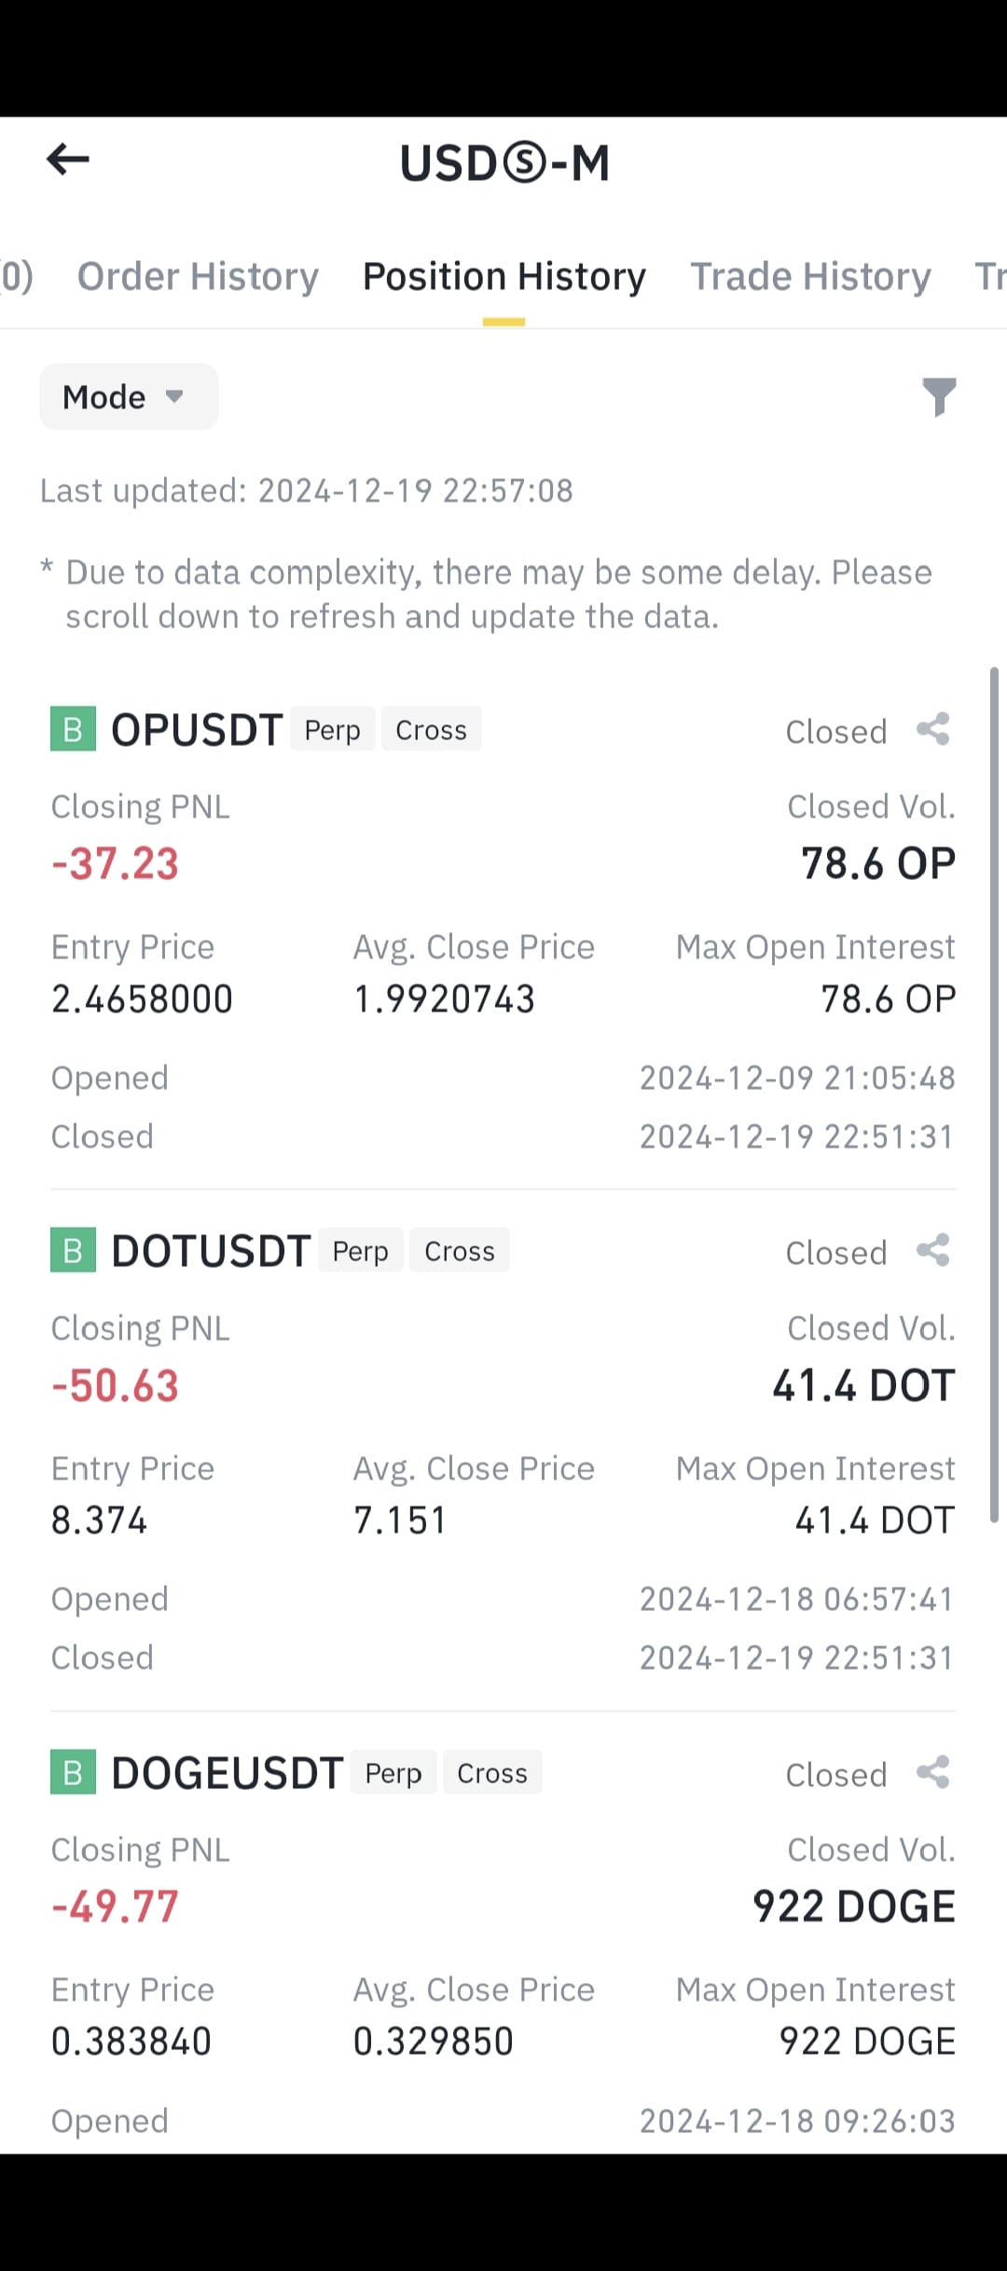Tap the OPUSDT Closing PNL value -37.23
Screen dimensions: 1007x2271
(115, 864)
